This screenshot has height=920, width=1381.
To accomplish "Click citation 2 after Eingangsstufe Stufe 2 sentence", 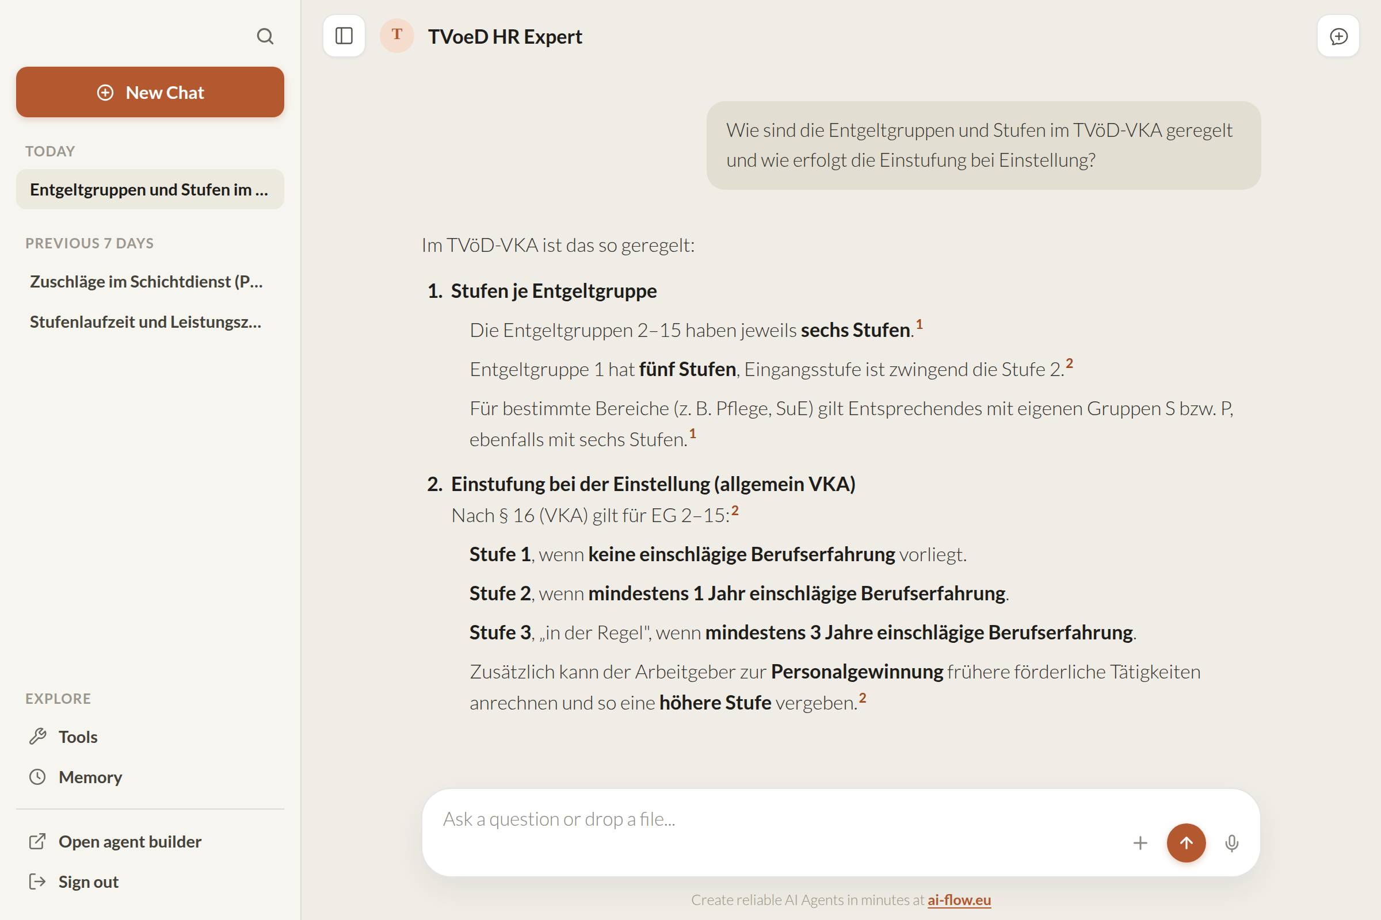I will click(1069, 363).
